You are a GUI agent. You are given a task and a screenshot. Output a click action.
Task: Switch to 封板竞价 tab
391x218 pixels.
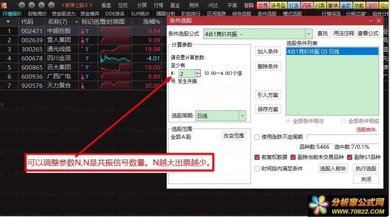click(38, 14)
